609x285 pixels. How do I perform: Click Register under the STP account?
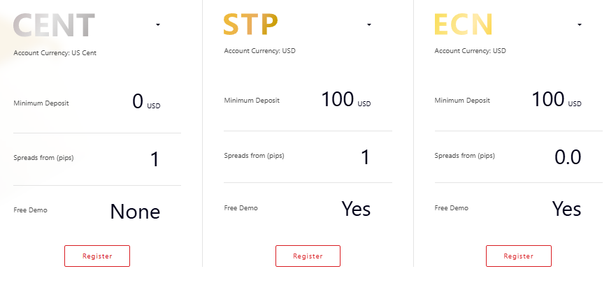click(308, 256)
